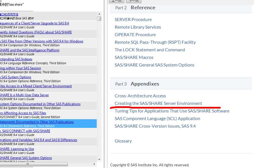This screenshot has width=254, height=168.
Task: Click horizontal scrollbar right arrow in results
Action: pos(94,164)
